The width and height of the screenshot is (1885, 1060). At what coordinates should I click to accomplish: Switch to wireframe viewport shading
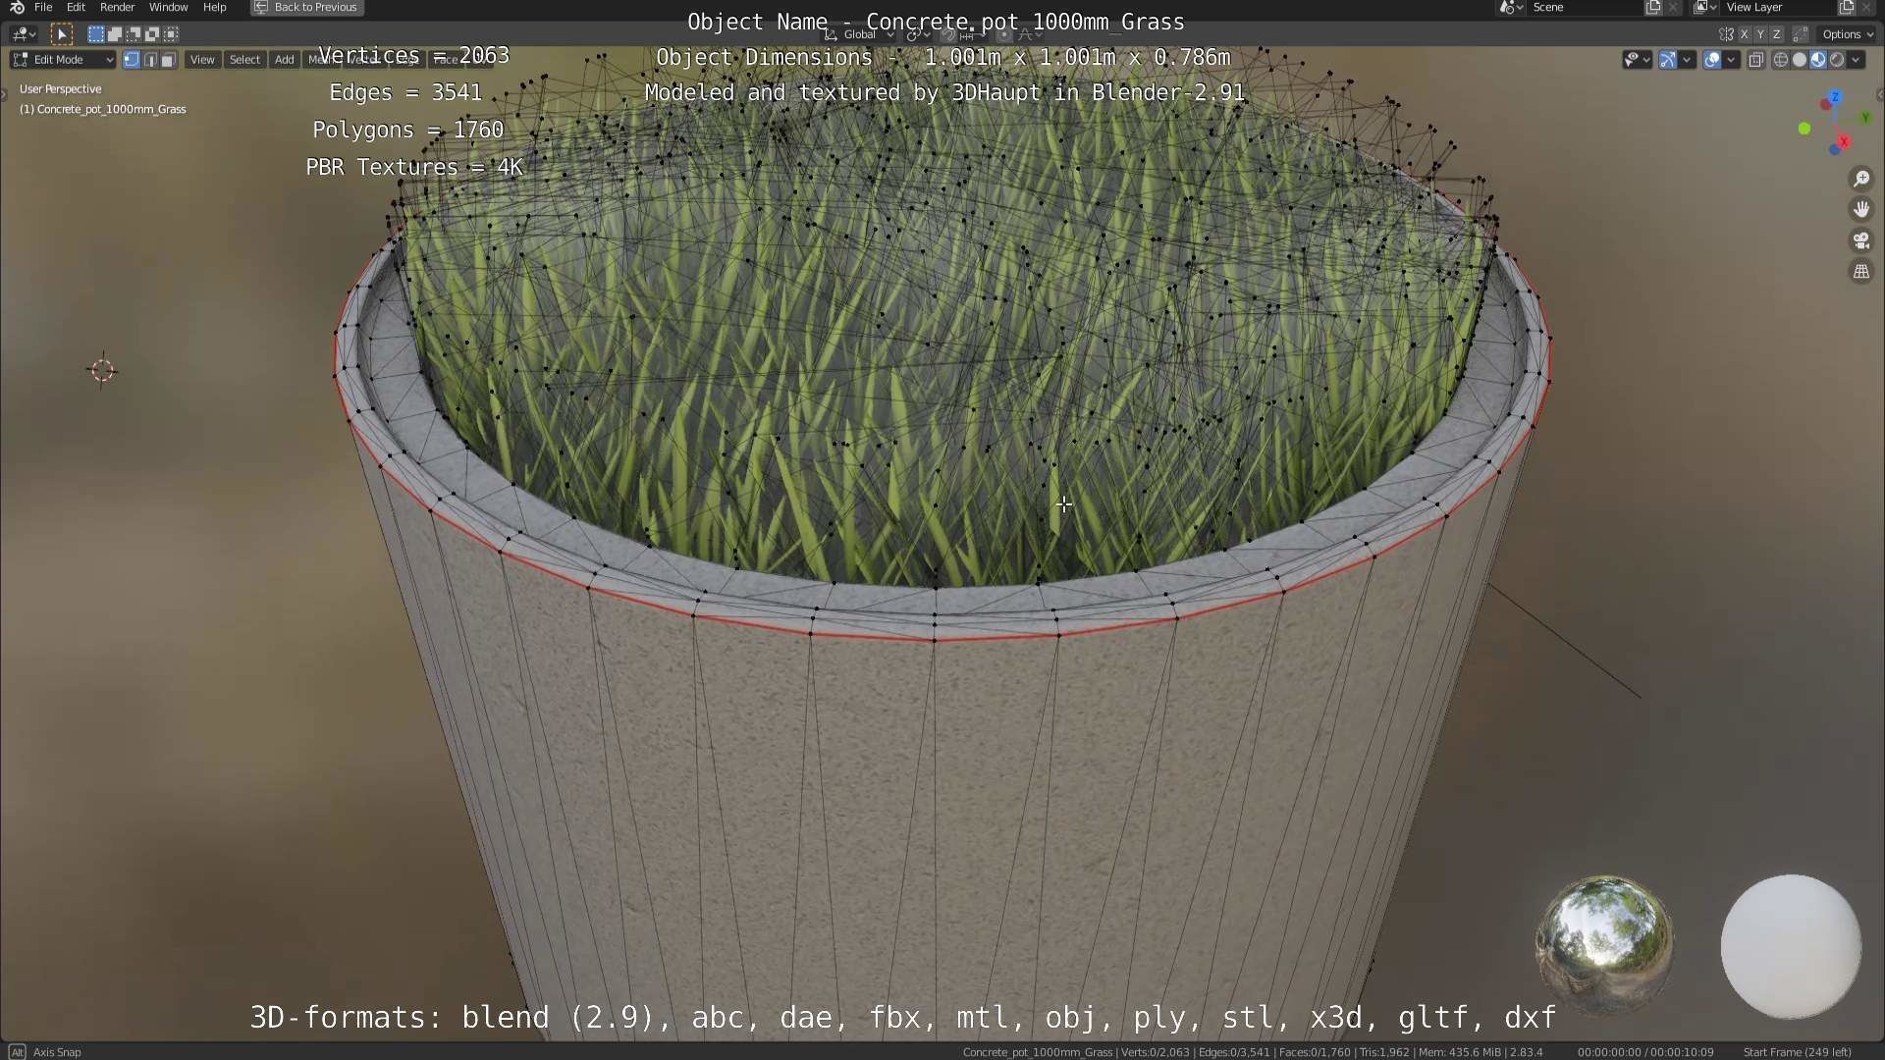pyautogui.click(x=1781, y=60)
